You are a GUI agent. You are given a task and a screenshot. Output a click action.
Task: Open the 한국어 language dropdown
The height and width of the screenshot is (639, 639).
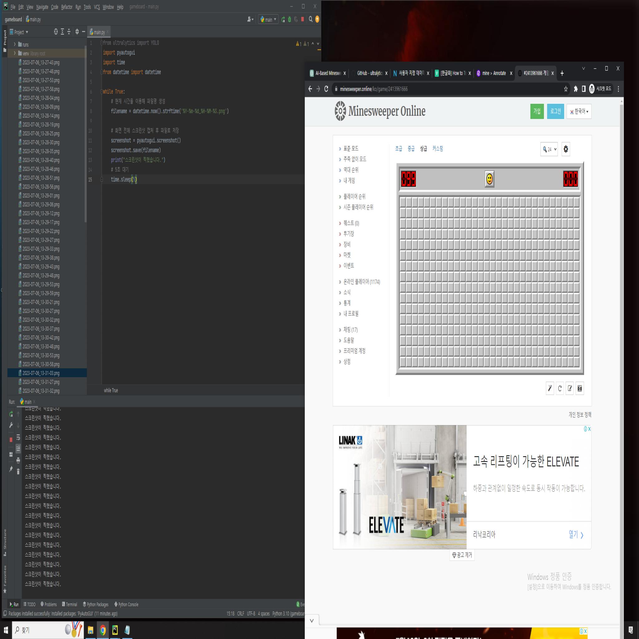[579, 111]
